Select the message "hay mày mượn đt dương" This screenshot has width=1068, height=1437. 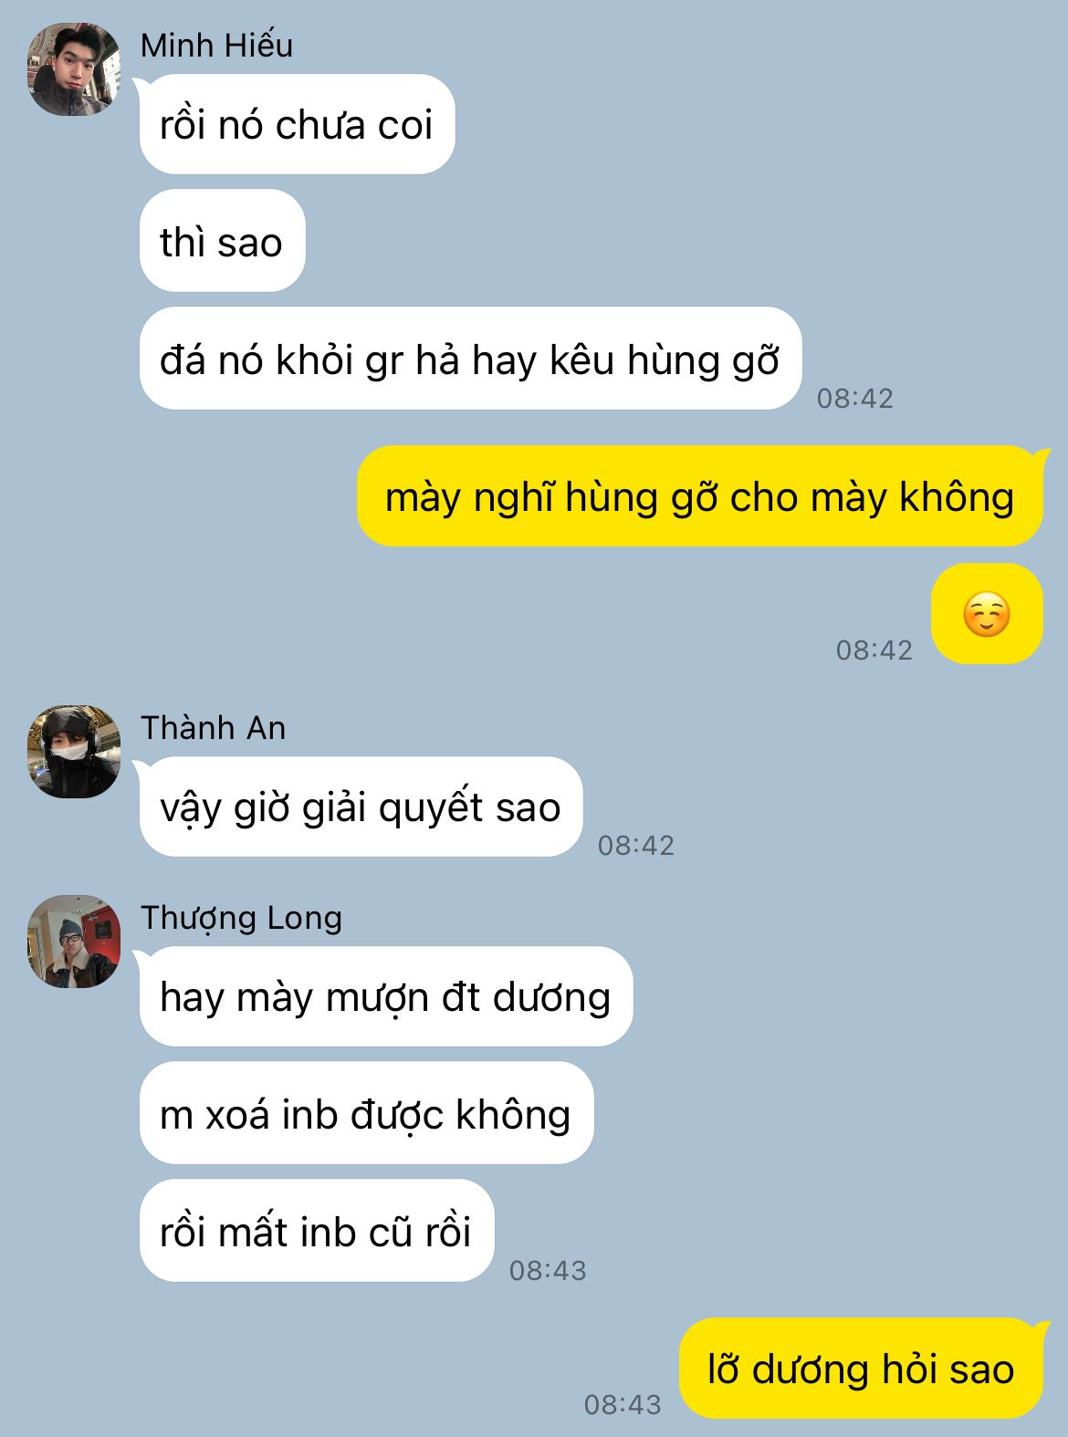386,997
